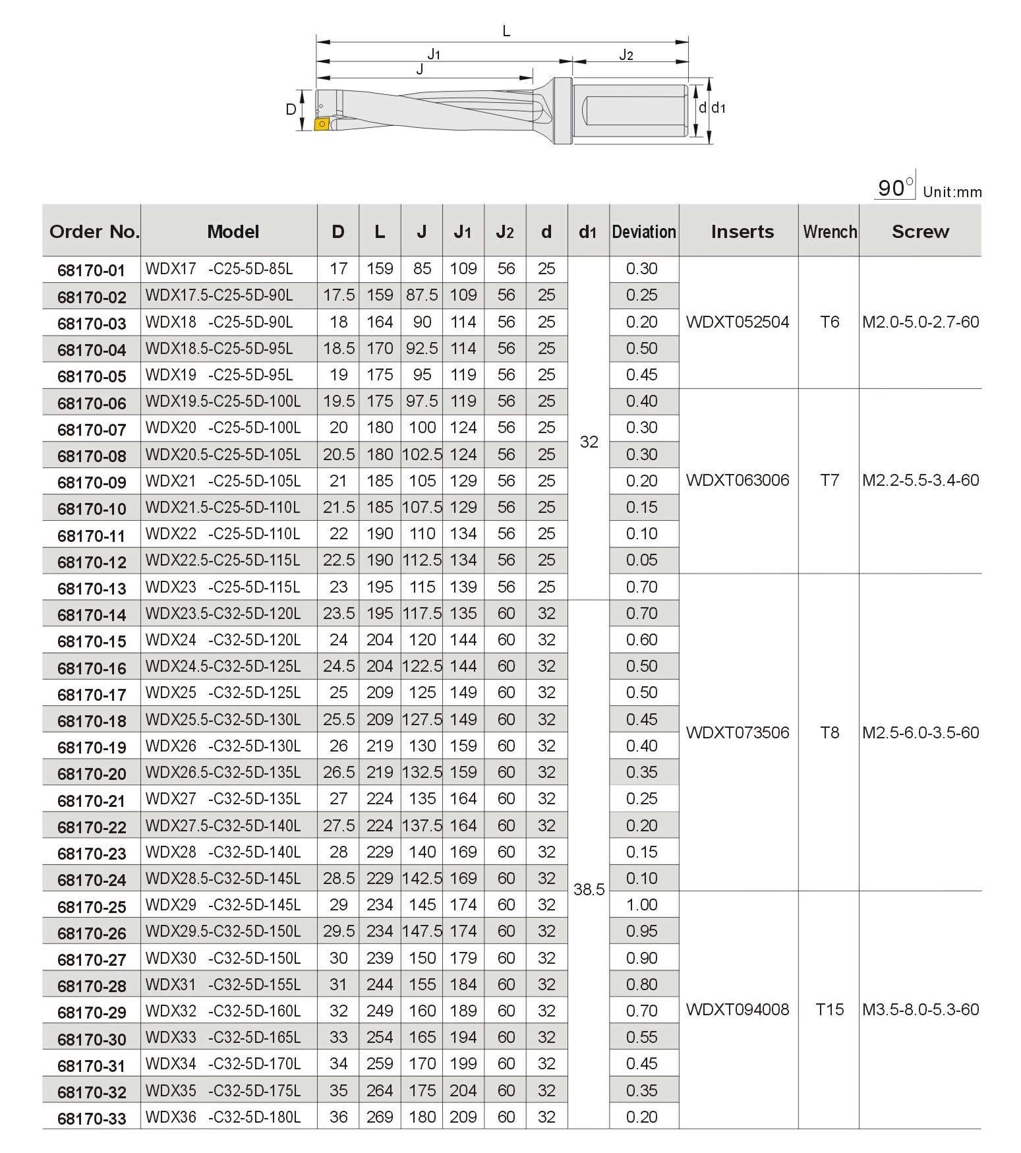Click model WDX30 -C32-5D-150L
1021x1153 pixels.
point(223,958)
